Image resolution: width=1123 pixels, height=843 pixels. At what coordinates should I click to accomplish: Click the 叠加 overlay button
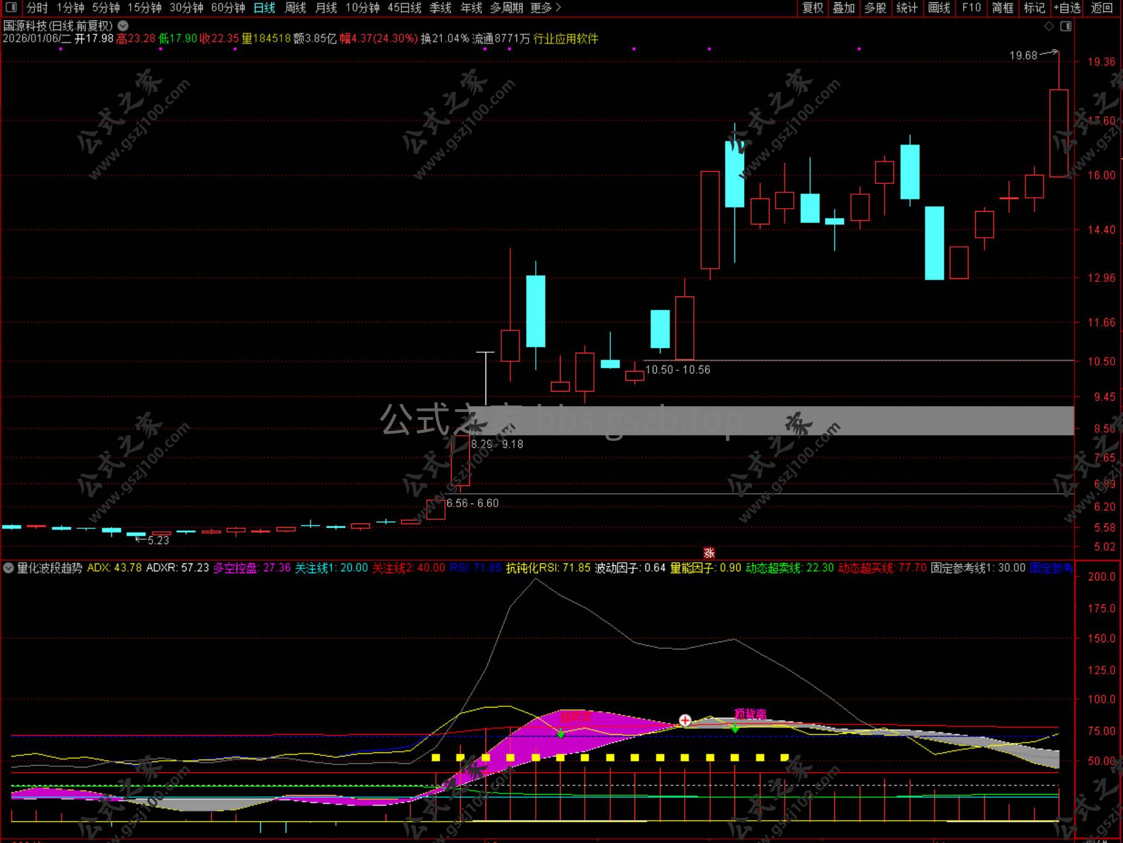pos(844,8)
